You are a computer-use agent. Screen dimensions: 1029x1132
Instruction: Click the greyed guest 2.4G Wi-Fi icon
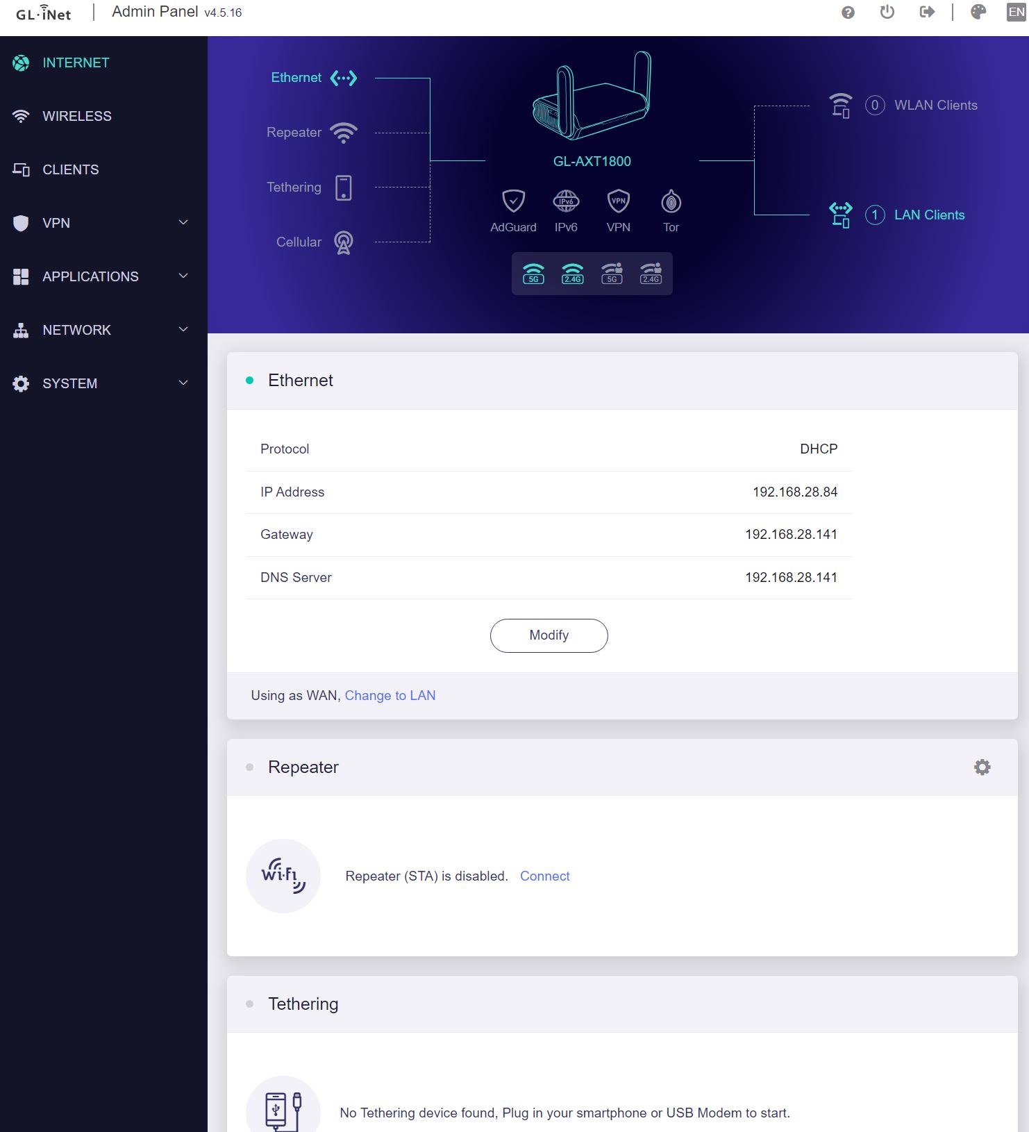651,274
